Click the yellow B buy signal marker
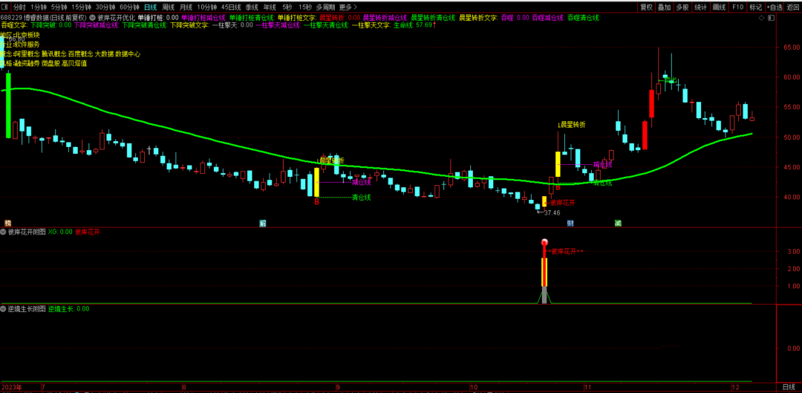Viewport: 802px width, 393px height. [316, 201]
